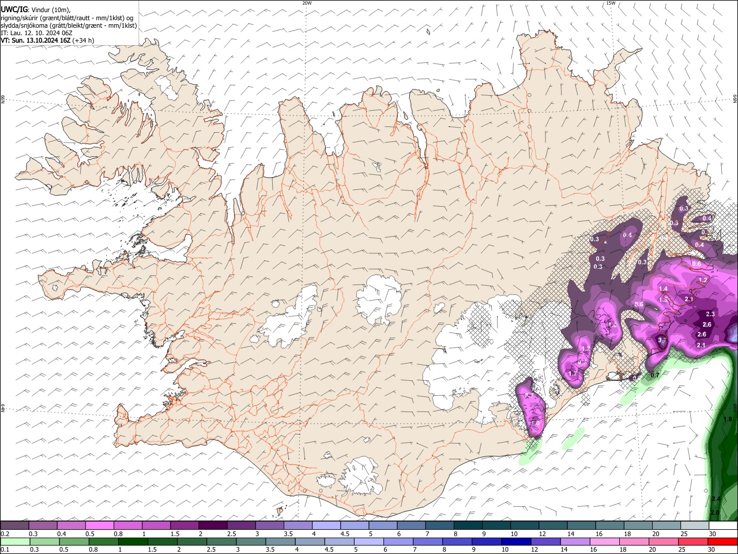Pick the dark green 1 swatch on the rain scale

click(133, 541)
